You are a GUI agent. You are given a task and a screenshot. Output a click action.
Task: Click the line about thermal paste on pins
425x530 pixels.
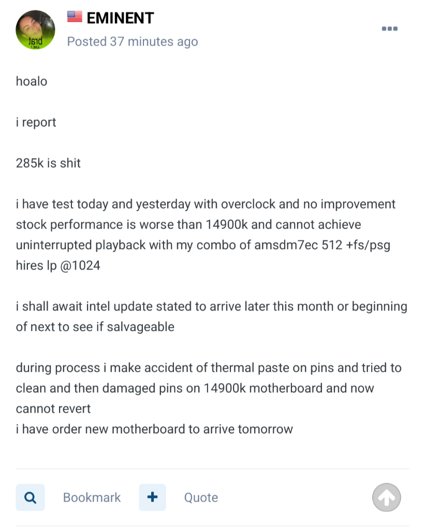[209, 368]
